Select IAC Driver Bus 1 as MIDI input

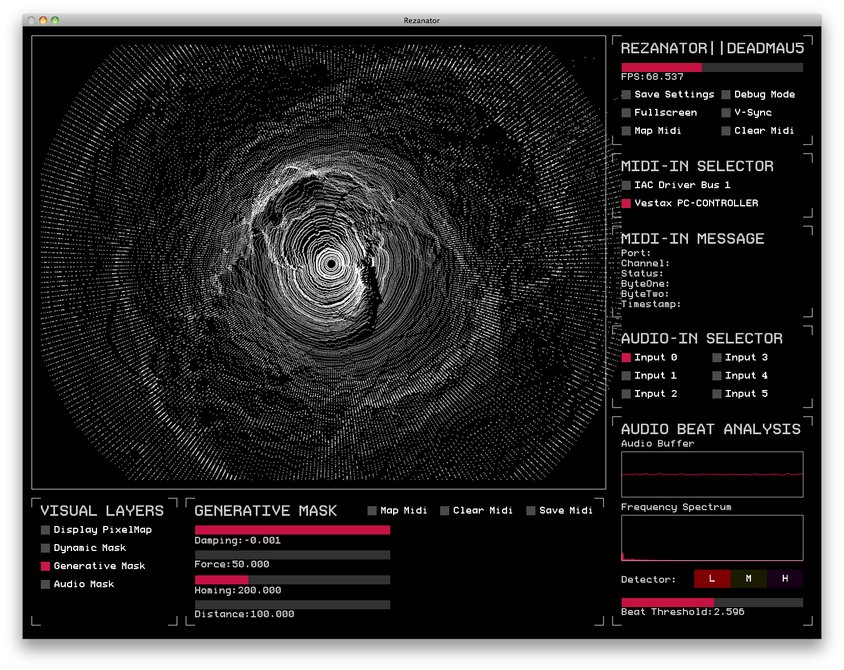pos(627,185)
